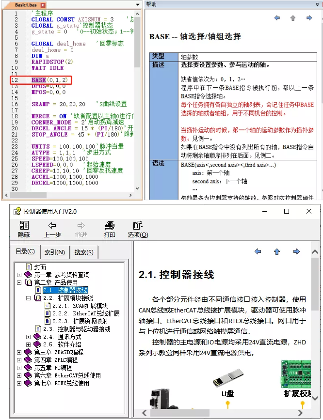Image resolution: width=323 pixels, height=420 pixels.
Task: Click the code editor scroll up arrow
Action: pyautogui.click(x=137, y=14)
